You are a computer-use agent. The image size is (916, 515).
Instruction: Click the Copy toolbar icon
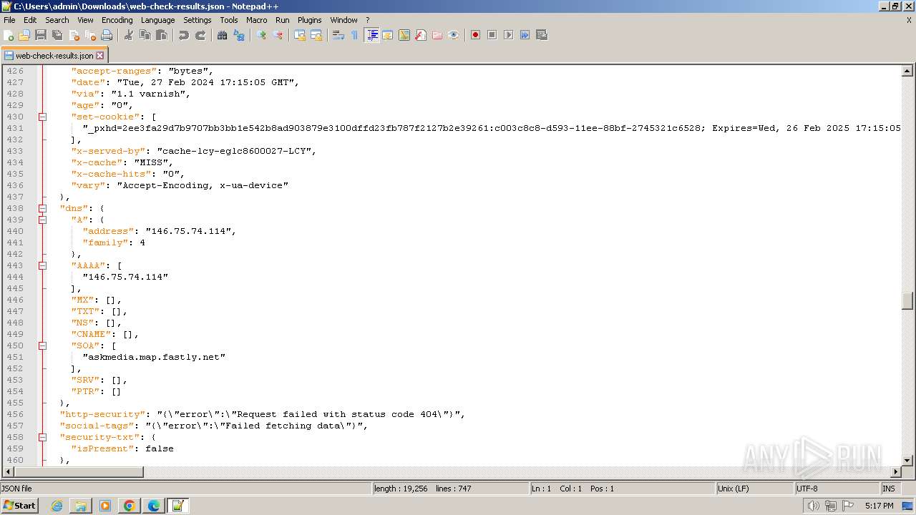pyautogui.click(x=145, y=35)
